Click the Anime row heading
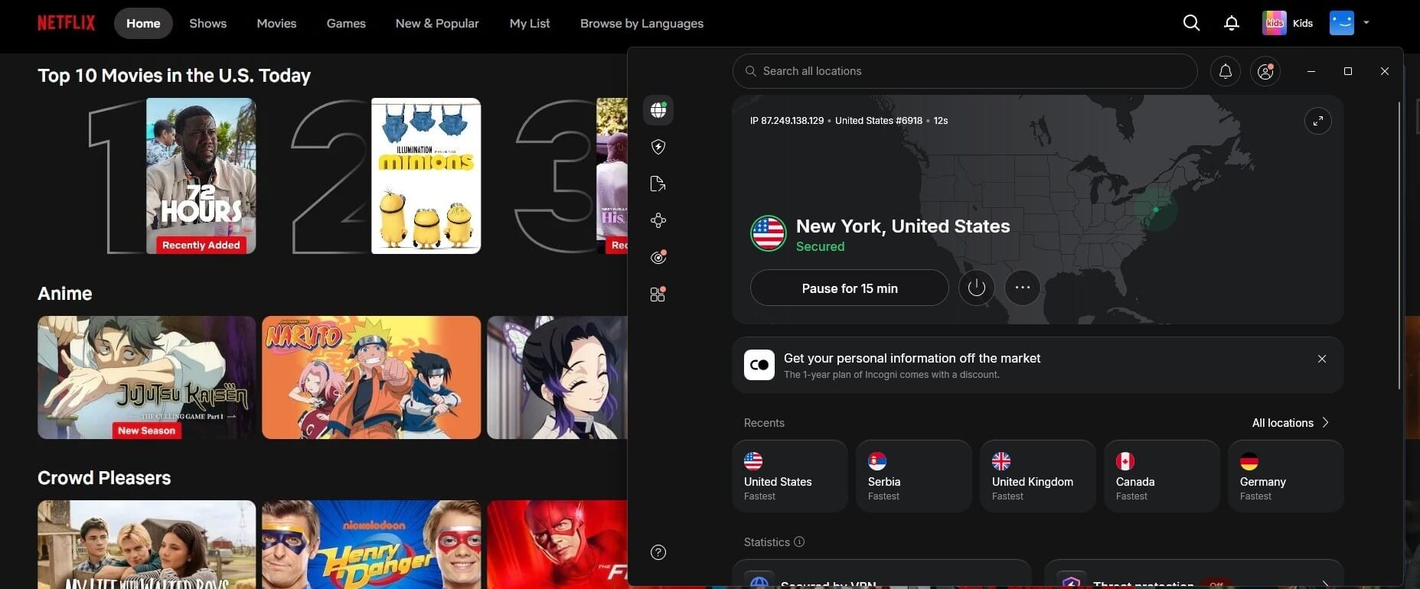Image resolution: width=1420 pixels, height=589 pixels. (x=65, y=294)
